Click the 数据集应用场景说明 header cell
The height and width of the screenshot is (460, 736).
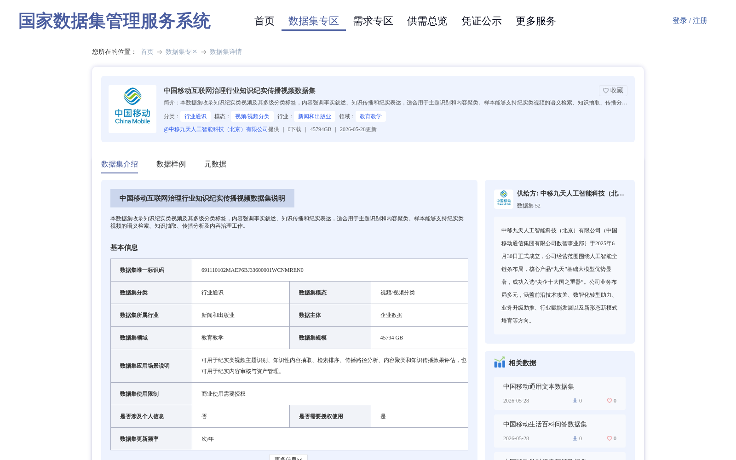[x=151, y=366]
